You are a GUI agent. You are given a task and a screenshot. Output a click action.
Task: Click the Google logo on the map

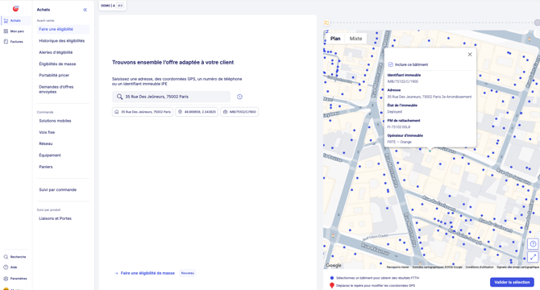tap(334, 265)
